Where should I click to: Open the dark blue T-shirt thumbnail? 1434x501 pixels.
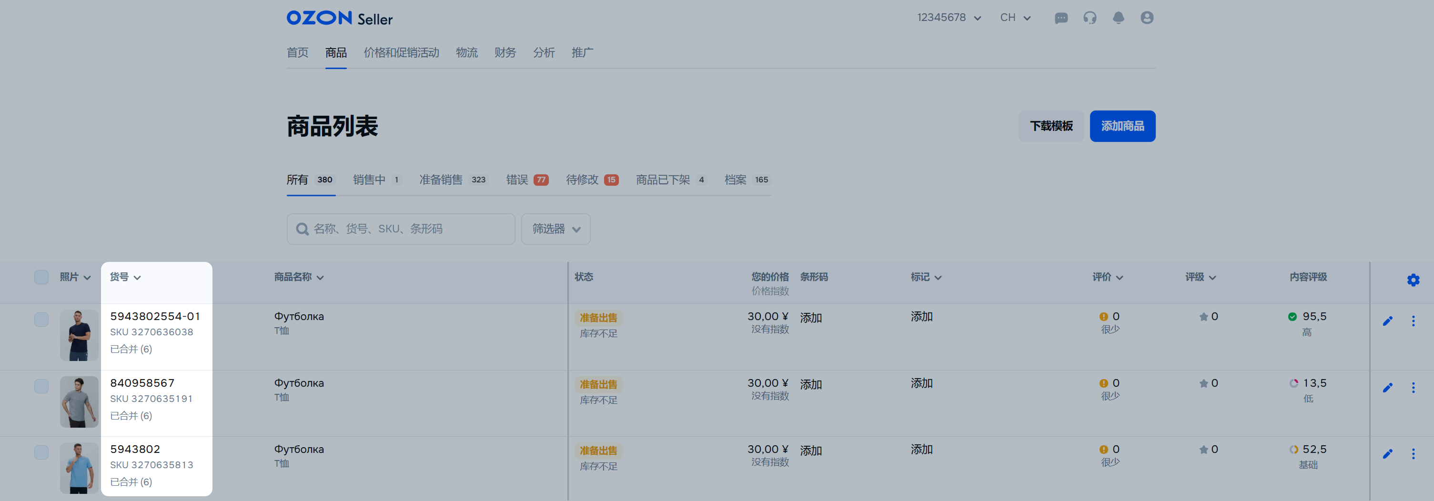(79, 336)
